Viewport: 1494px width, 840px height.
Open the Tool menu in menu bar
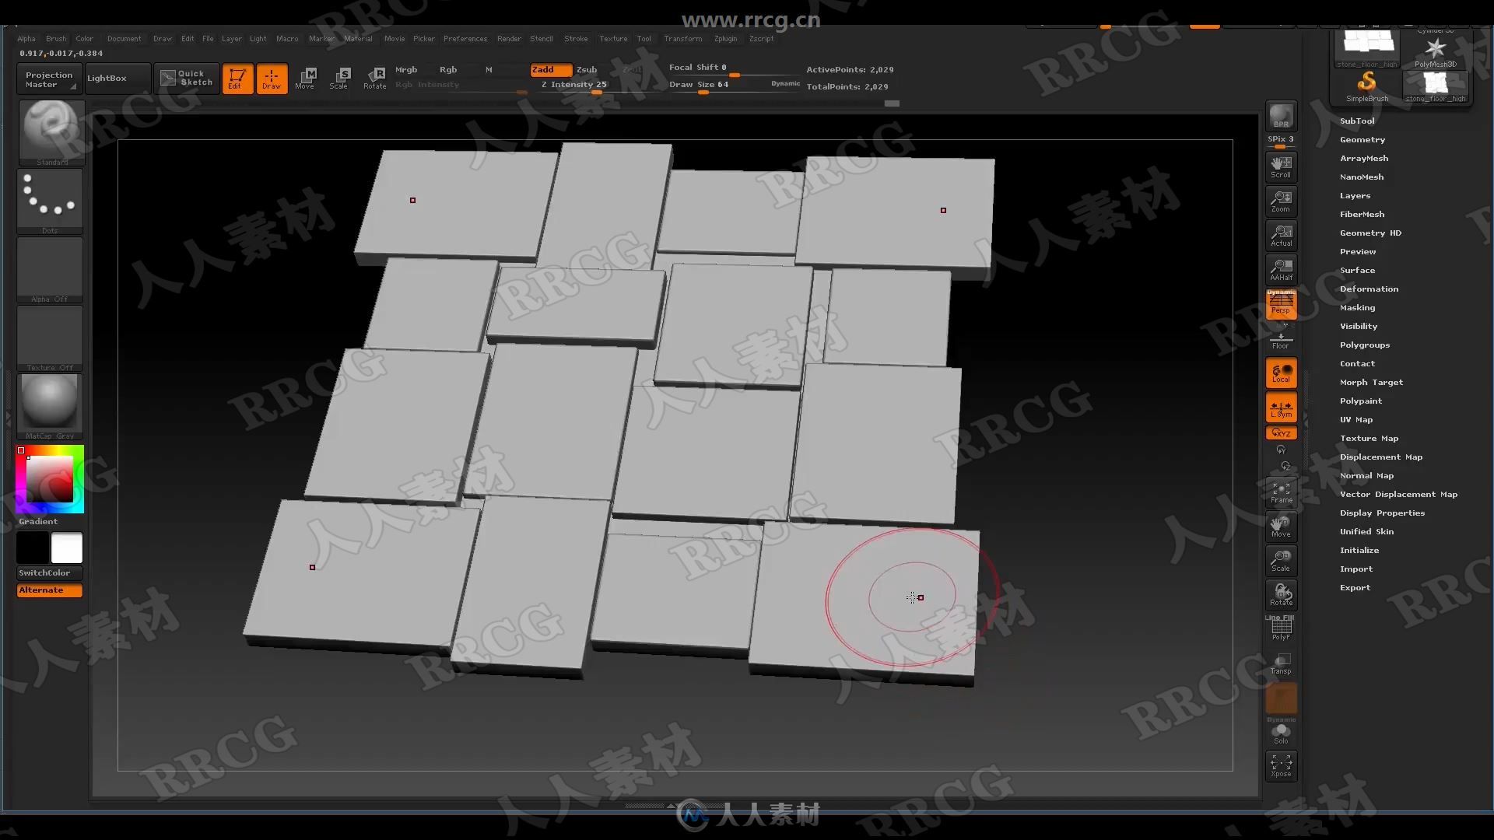(644, 38)
